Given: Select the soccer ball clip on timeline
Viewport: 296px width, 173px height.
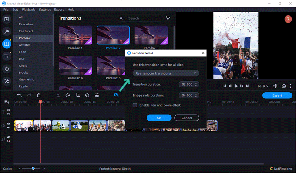Looking at the screenshot, I should click(61, 125).
